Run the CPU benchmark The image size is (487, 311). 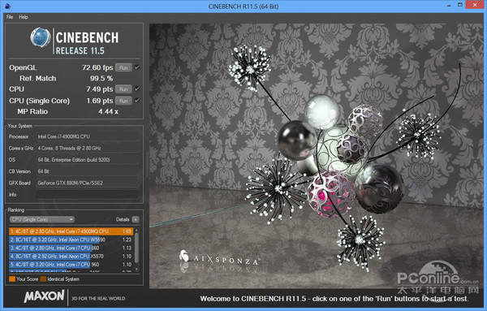coord(123,89)
